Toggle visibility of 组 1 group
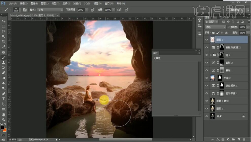The image size is (251, 142). tap(207, 55)
